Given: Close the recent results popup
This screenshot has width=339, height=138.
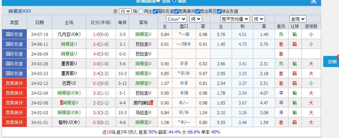Looking at the screenshot, I should pyautogui.click(x=313, y=1).
